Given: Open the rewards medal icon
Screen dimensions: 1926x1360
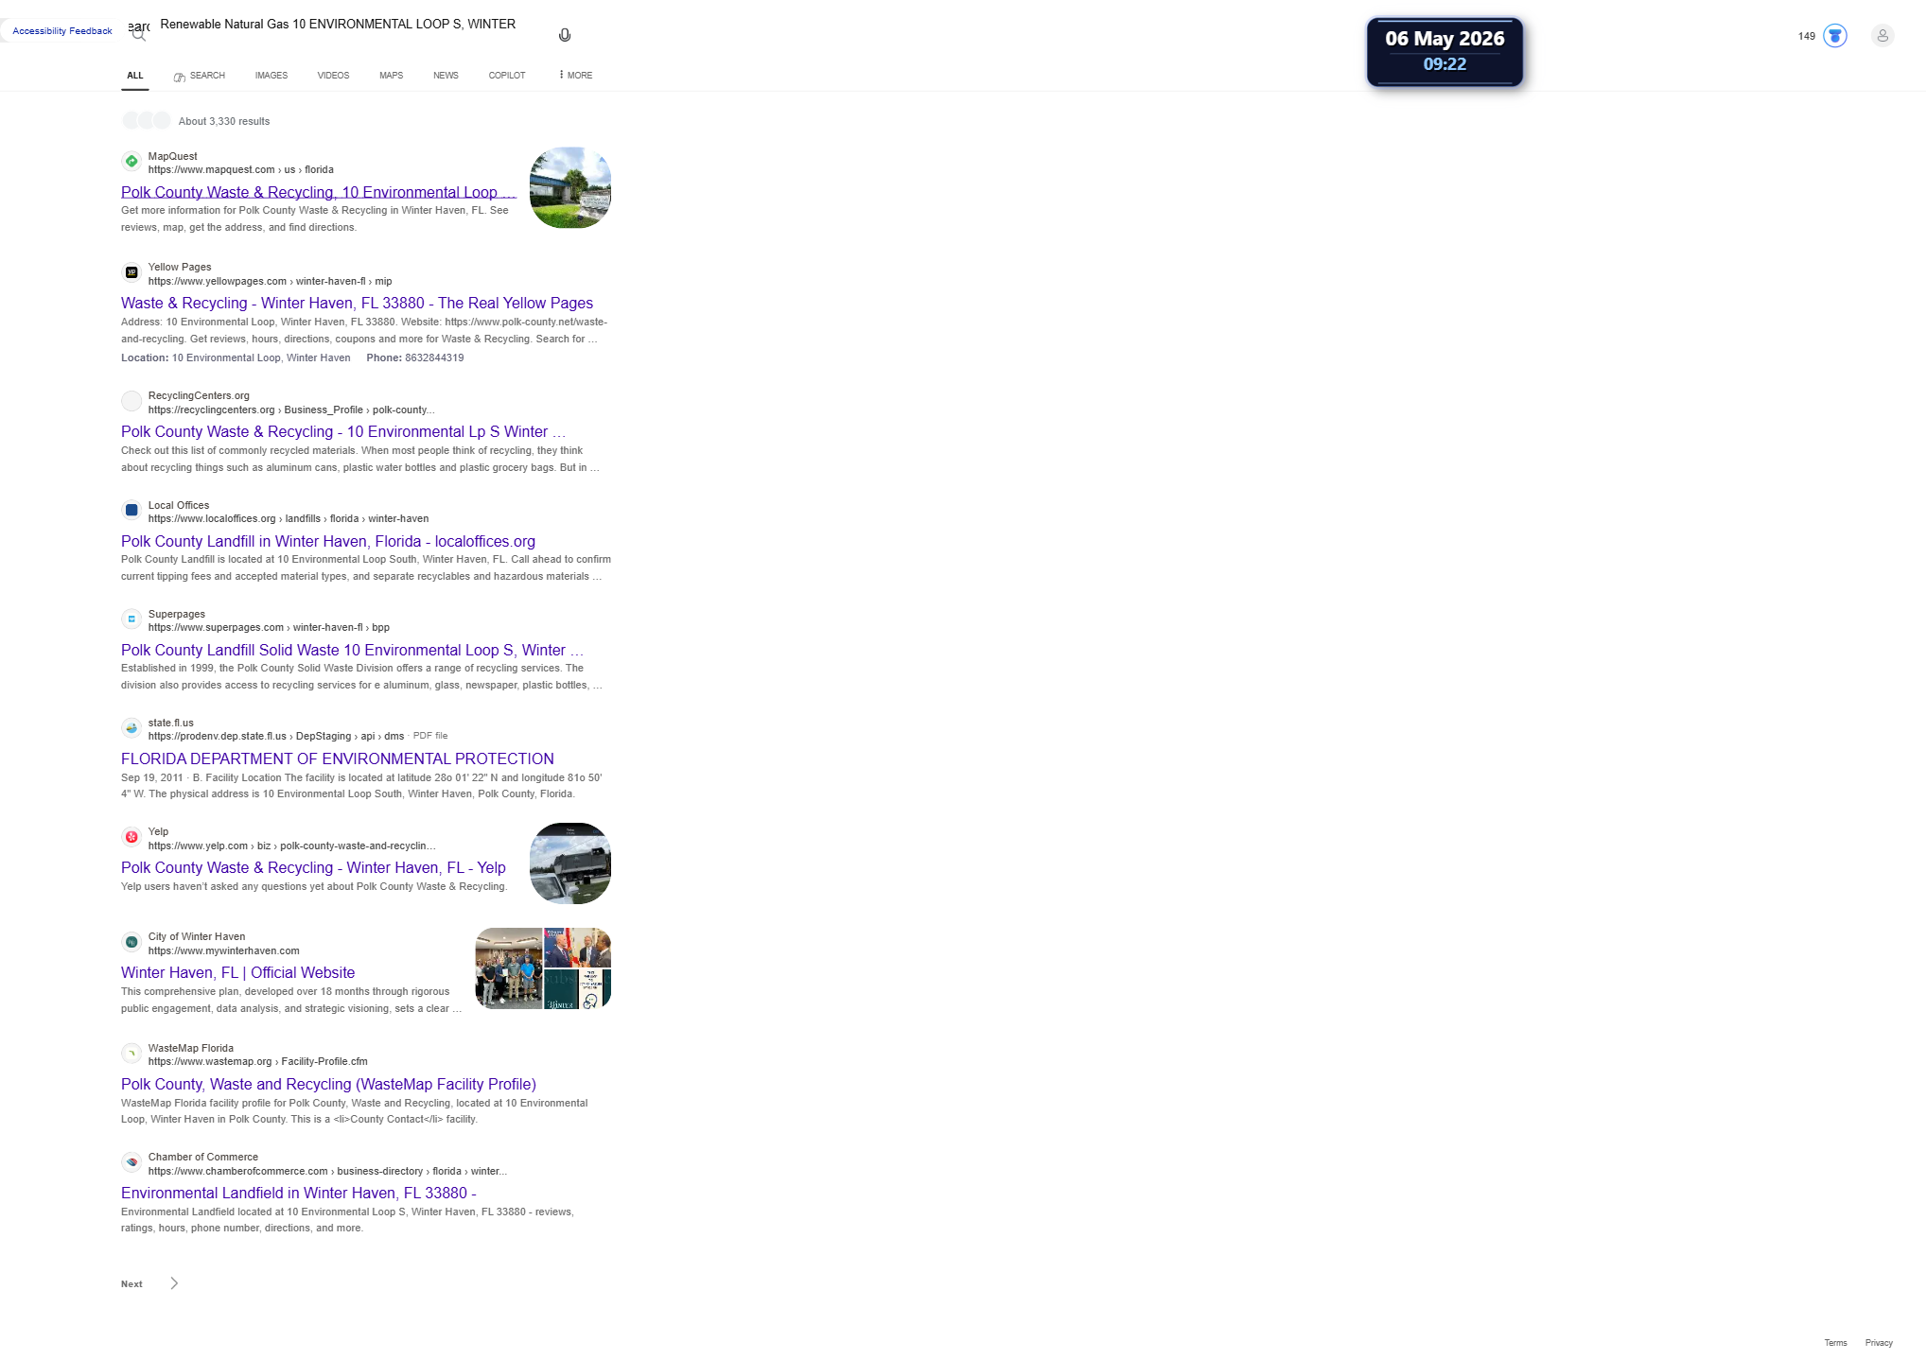Looking at the screenshot, I should 1835,36.
